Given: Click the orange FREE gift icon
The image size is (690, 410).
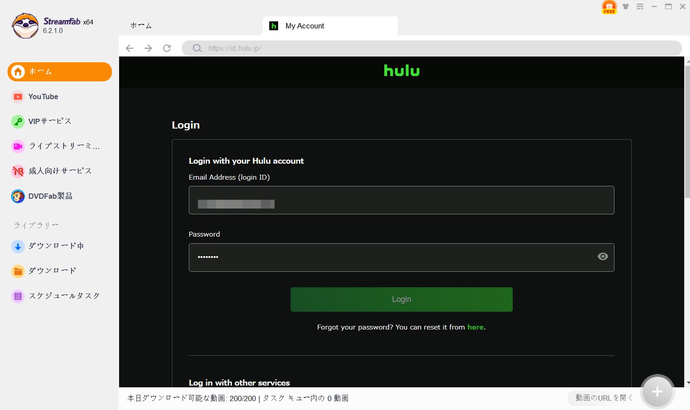Looking at the screenshot, I should (609, 7).
